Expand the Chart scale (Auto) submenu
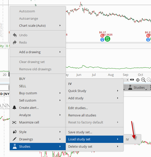This screenshot has height=157, width=151. 32,25
